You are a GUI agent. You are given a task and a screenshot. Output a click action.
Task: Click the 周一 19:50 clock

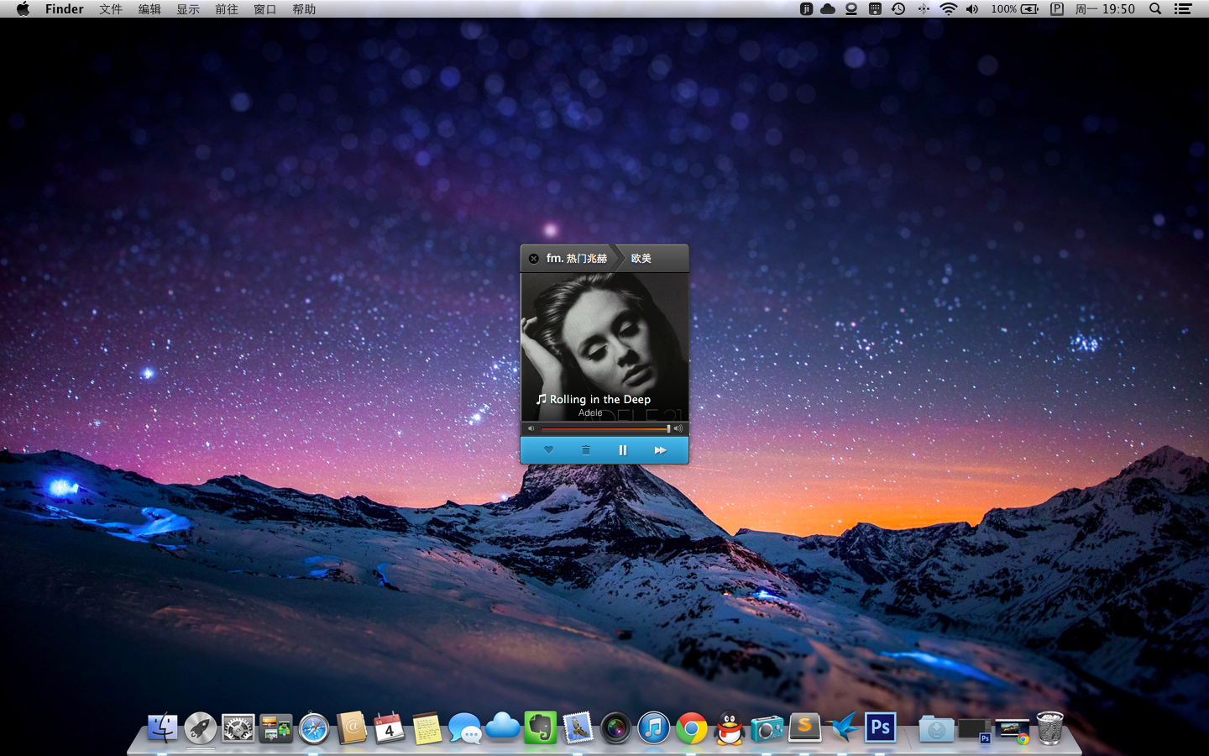[1105, 9]
